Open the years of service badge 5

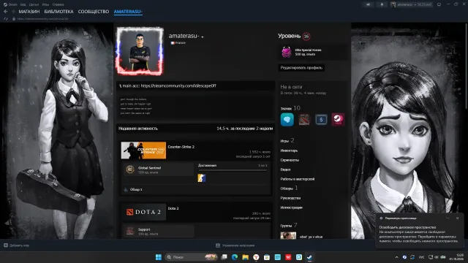(x=321, y=120)
